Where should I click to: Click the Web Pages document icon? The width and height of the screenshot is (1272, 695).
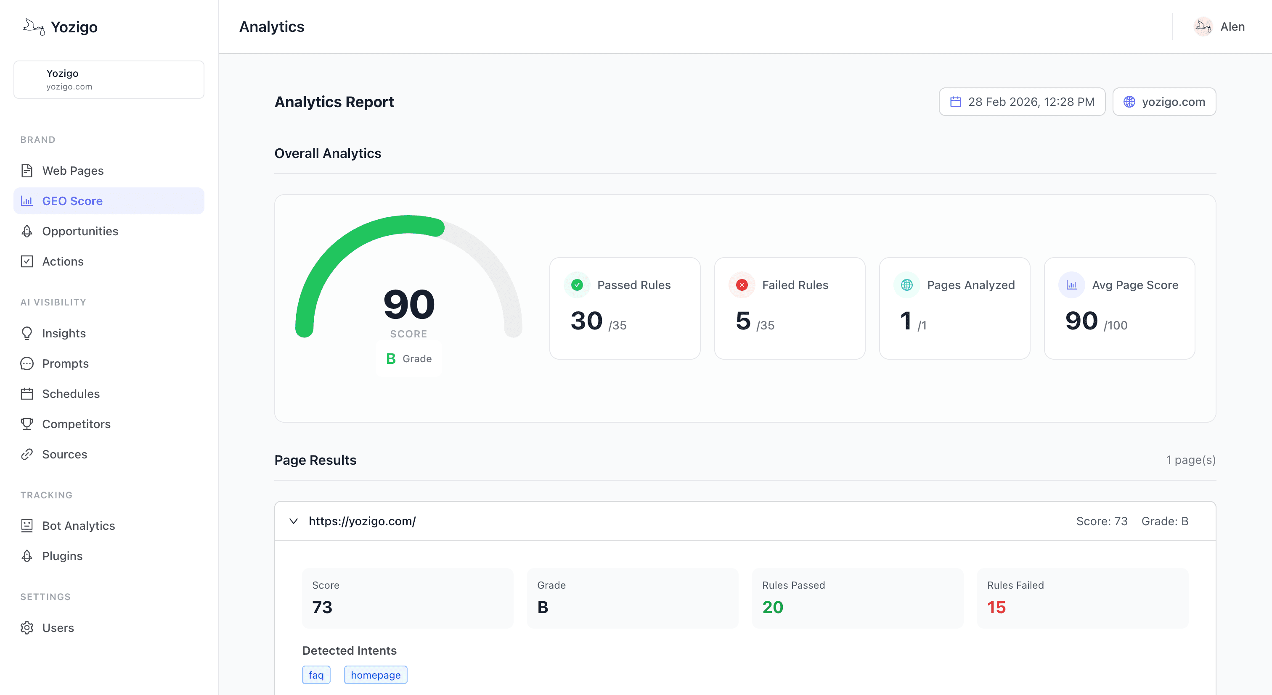point(28,170)
